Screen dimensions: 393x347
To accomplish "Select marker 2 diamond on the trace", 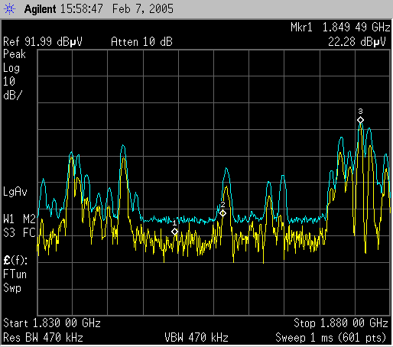I will 222,213.
